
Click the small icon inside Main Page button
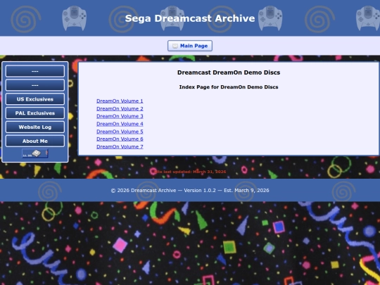[175, 46]
